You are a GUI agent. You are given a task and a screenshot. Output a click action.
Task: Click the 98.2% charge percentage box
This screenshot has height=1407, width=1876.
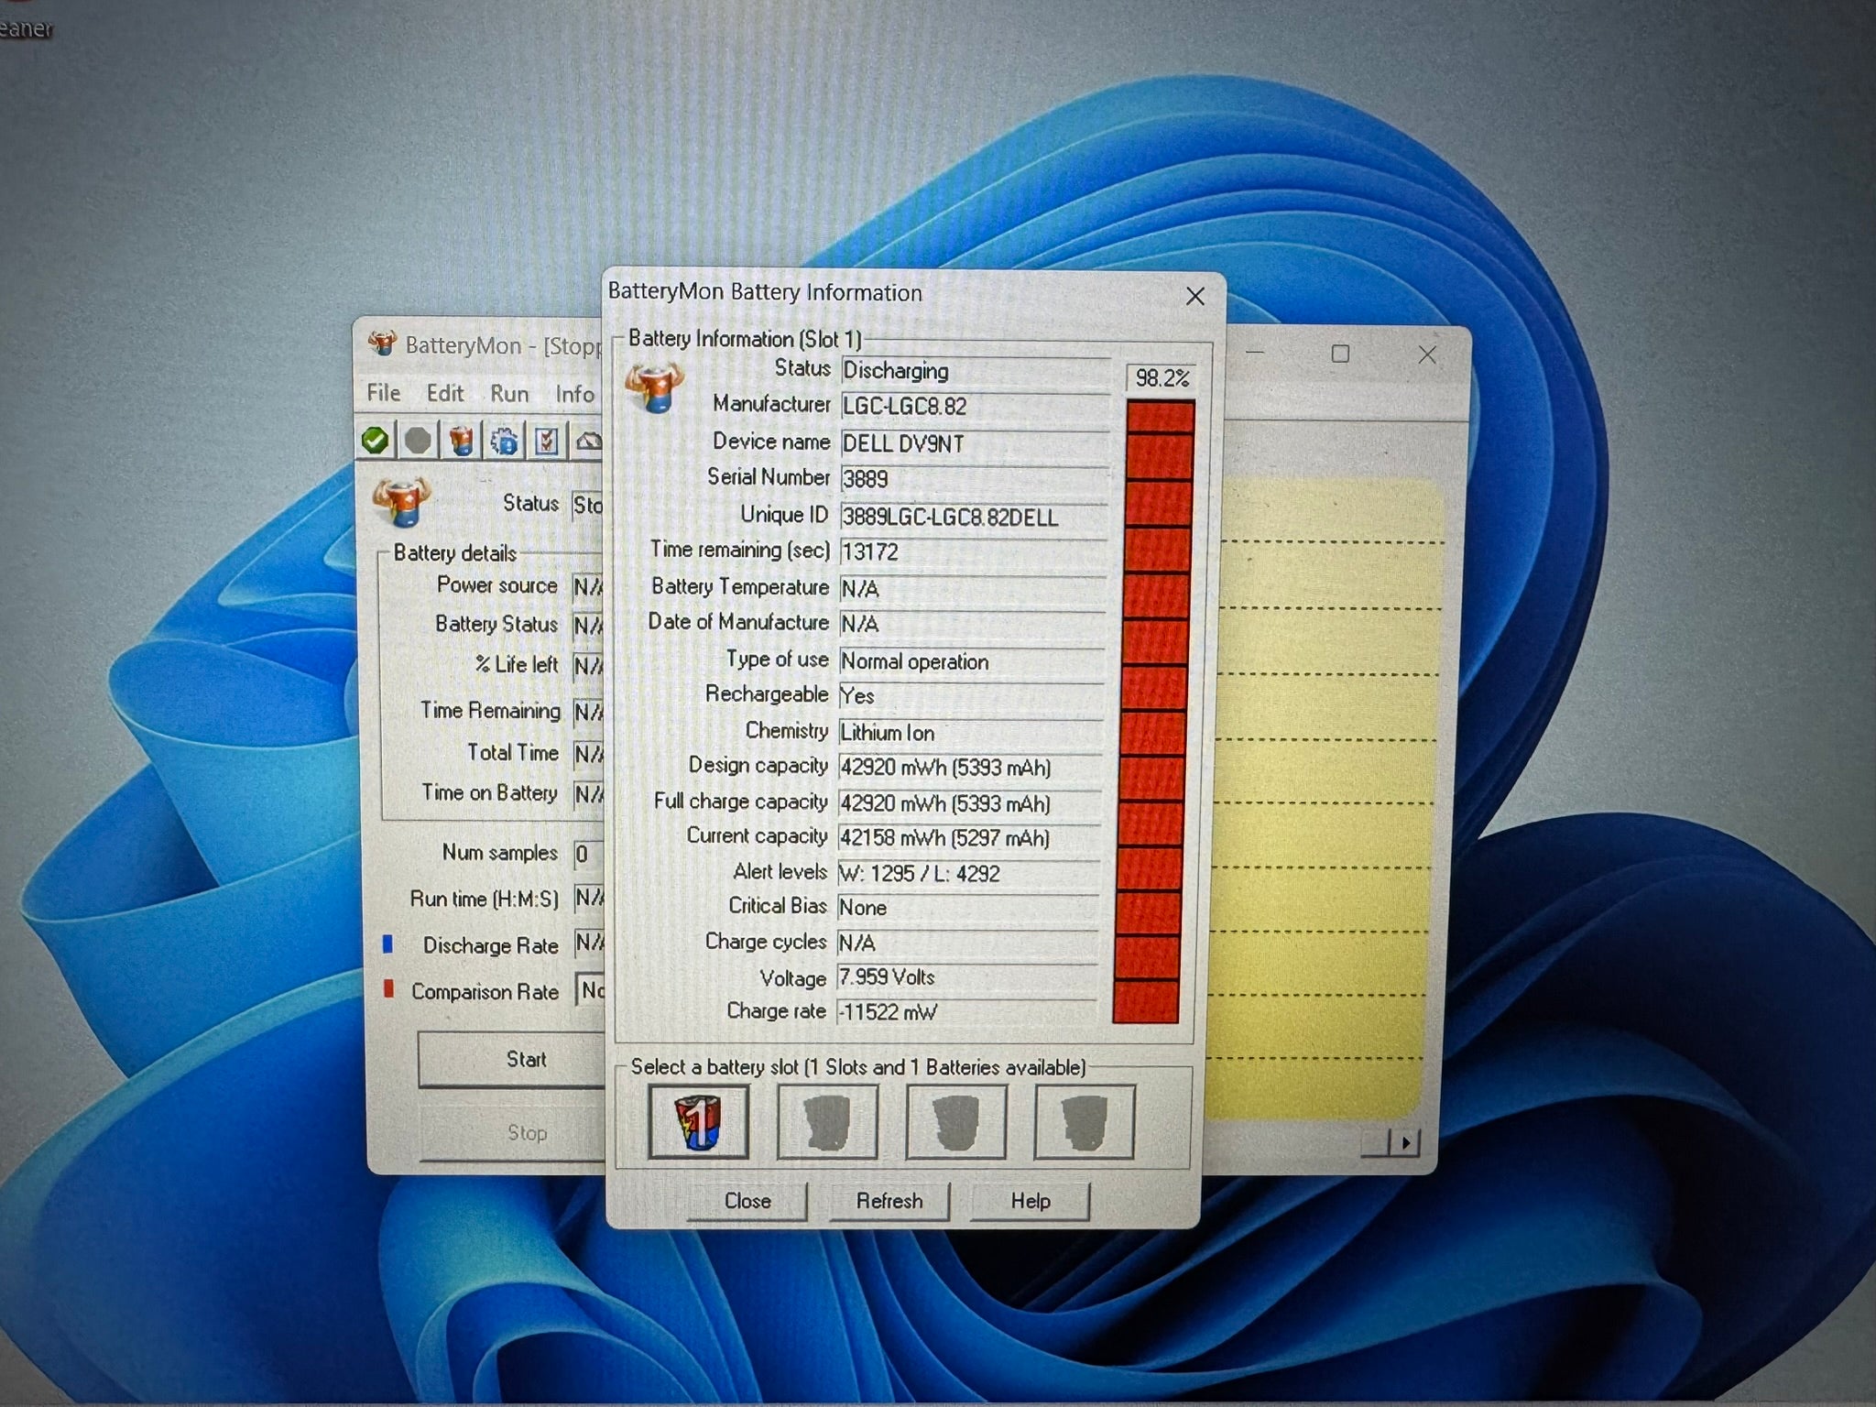coord(1162,377)
